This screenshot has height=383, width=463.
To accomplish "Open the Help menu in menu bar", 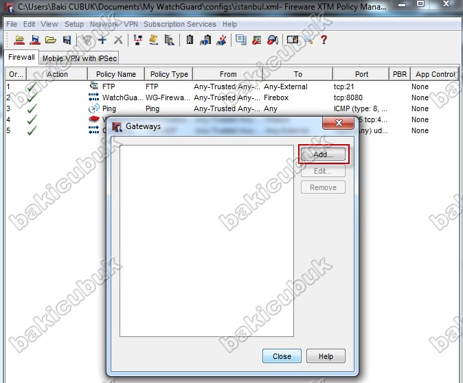I will pos(229,24).
